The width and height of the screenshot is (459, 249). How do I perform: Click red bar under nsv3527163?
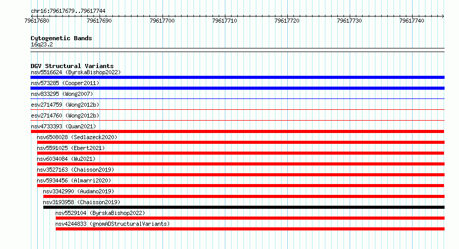[241, 175]
